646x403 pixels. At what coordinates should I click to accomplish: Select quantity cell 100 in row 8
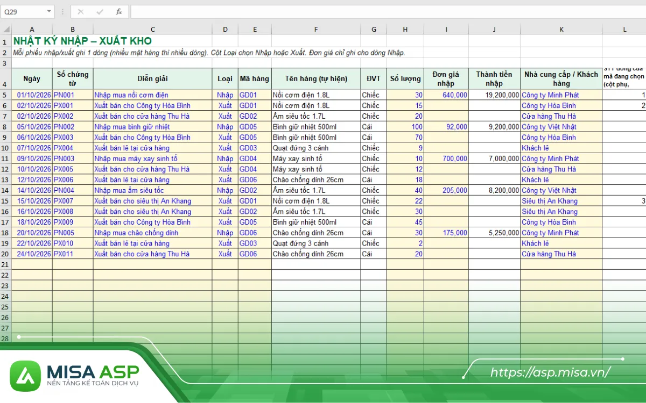[405, 127]
